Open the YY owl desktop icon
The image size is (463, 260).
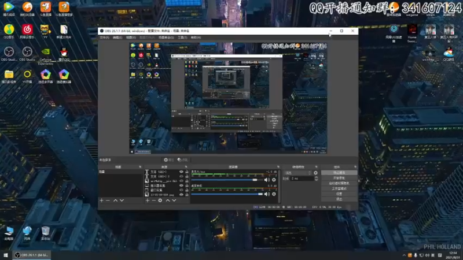pos(45,32)
